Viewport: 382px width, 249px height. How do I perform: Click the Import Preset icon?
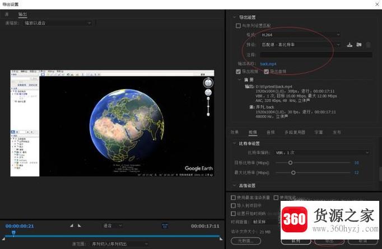coord(359,45)
